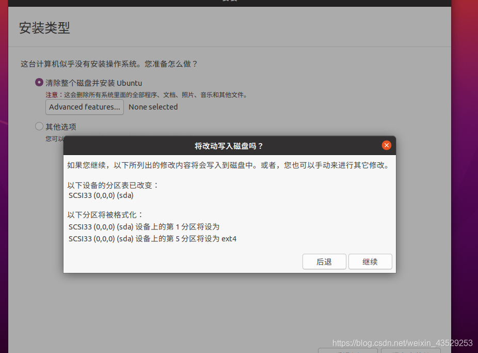This screenshot has width=478, height=353.
Task: Click the SCSI33 (0,0,0) (sda) partition table line
Action: (101, 195)
